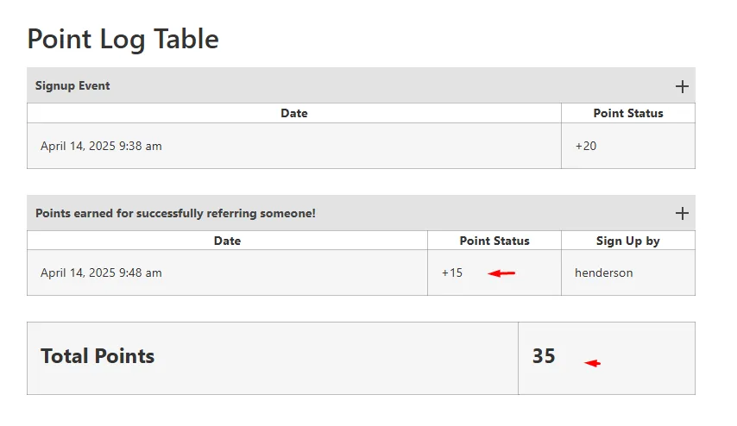Image resolution: width=737 pixels, height=426 pixels.
Task: Toggle the referral points section header
Action: 361,213
